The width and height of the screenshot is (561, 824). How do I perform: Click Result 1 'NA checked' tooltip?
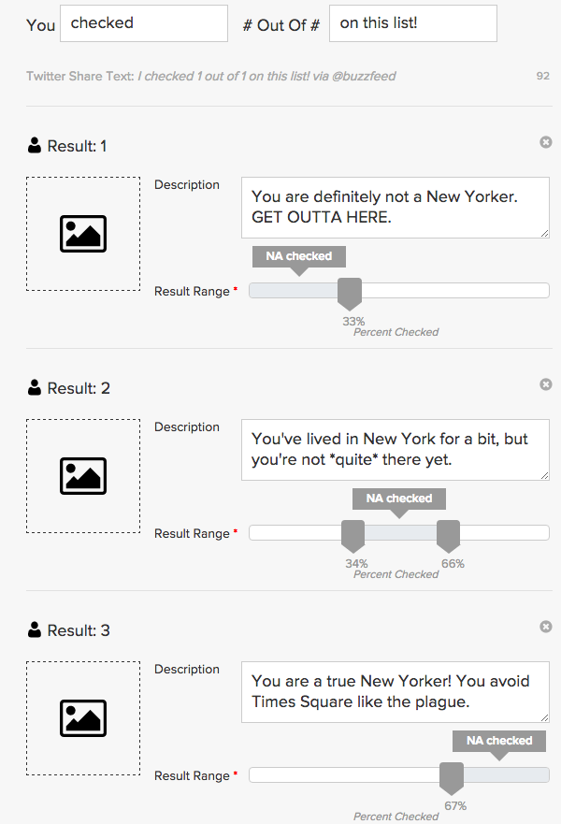click(x=299, y=256)
